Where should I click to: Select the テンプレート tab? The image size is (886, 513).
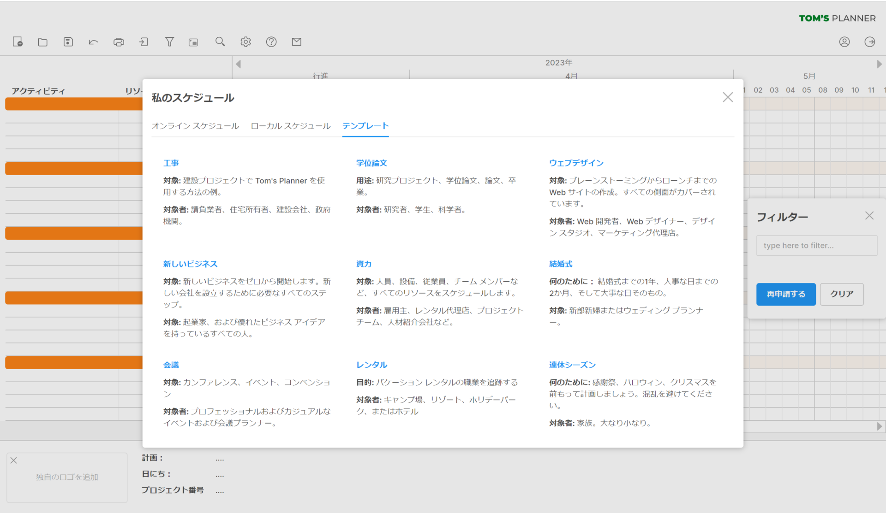tap(365, 126)
